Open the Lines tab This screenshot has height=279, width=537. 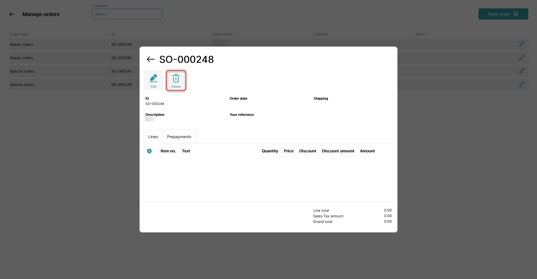153,136
